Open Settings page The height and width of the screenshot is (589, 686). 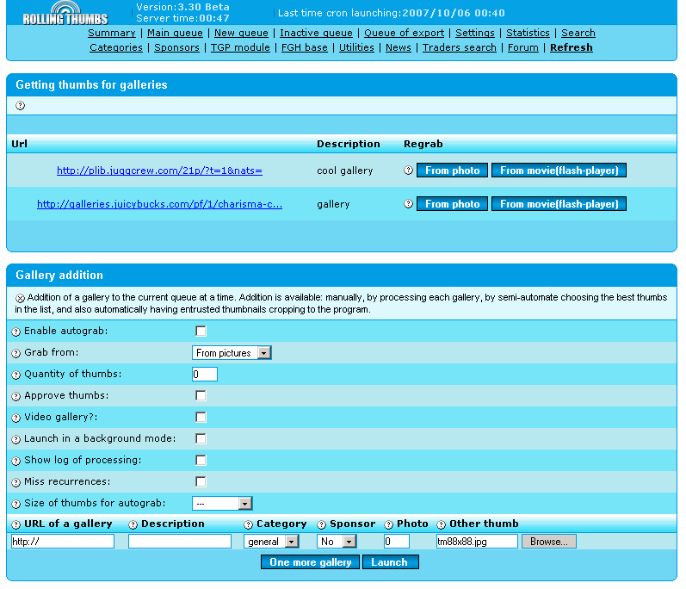(x=474, y=33)
